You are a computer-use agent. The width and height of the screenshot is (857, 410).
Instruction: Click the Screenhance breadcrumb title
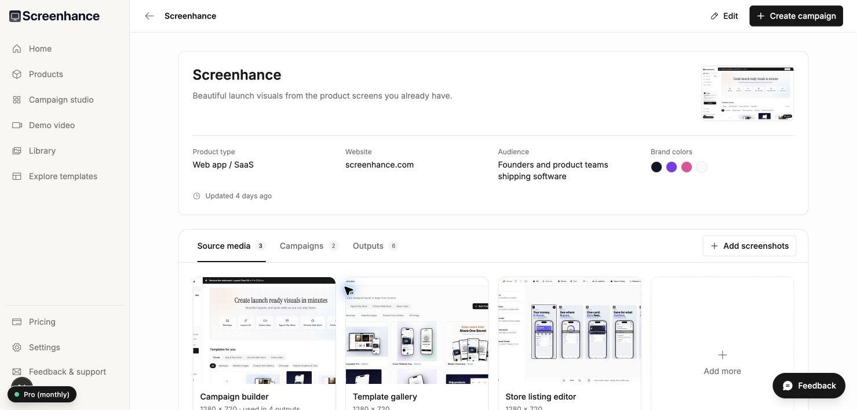(x=190, y=16)
